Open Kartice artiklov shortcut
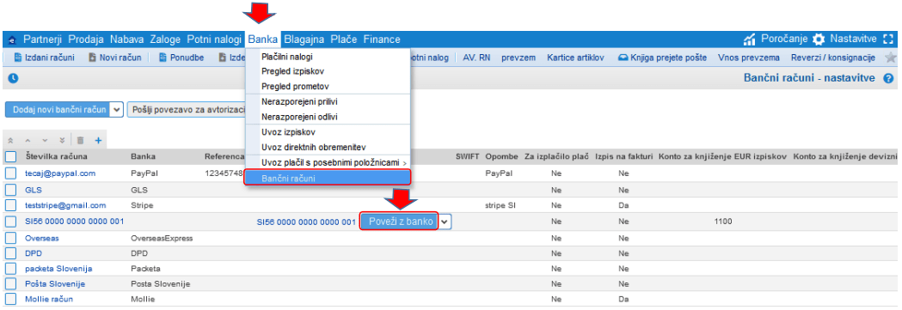Image resolution: width=902 pixels, height=310 pixels. click(x=575, y=58)
